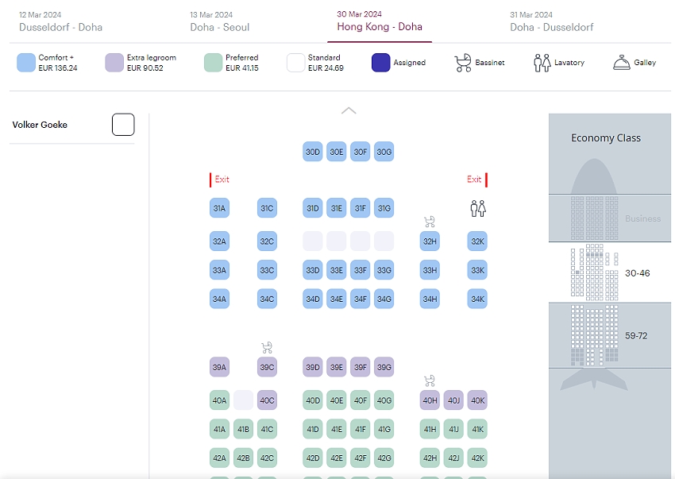Toggle the Volker Goeke passenger checkbox
This screenshot has height=479, width=675.
(x=123, y=125)
